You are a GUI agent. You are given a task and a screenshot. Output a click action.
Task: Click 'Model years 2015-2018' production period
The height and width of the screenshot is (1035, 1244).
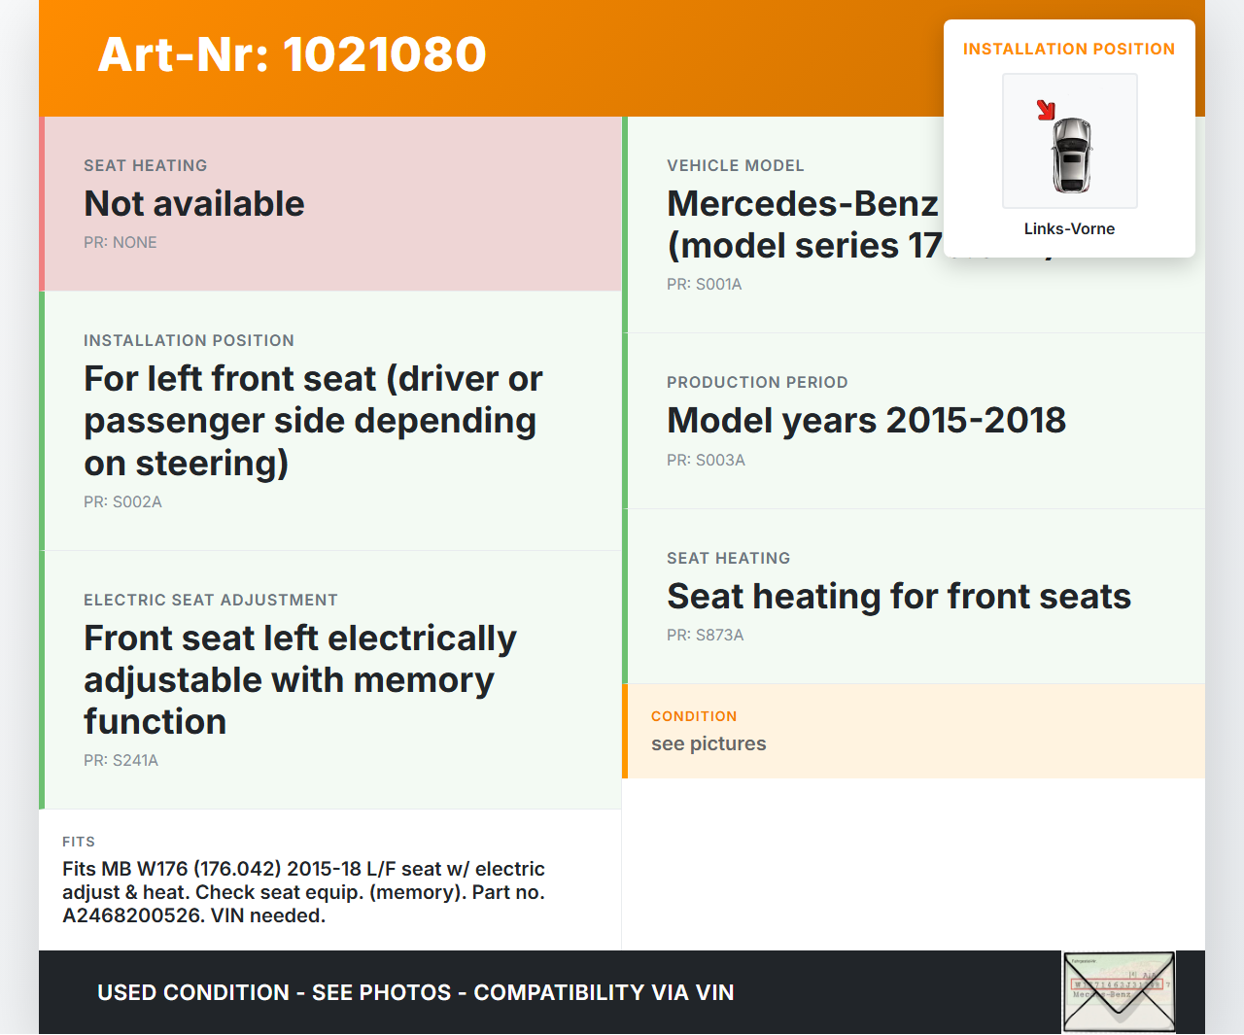tap(866, 421)
